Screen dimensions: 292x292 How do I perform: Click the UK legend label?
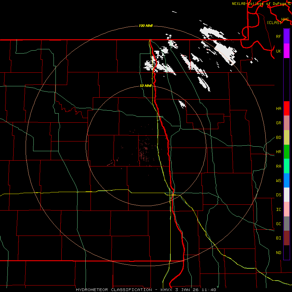click(279, 51)
